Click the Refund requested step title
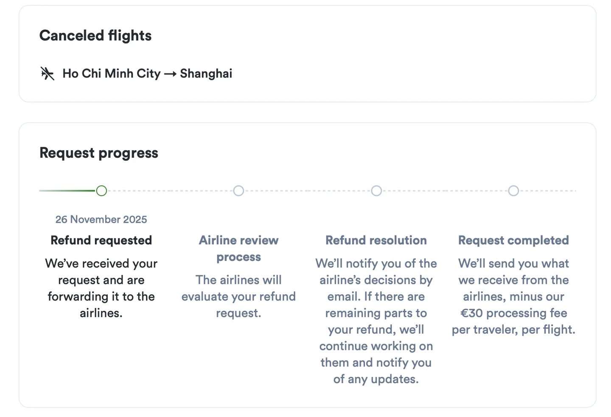Screen dimensions: 611x417 coord(101,240)
